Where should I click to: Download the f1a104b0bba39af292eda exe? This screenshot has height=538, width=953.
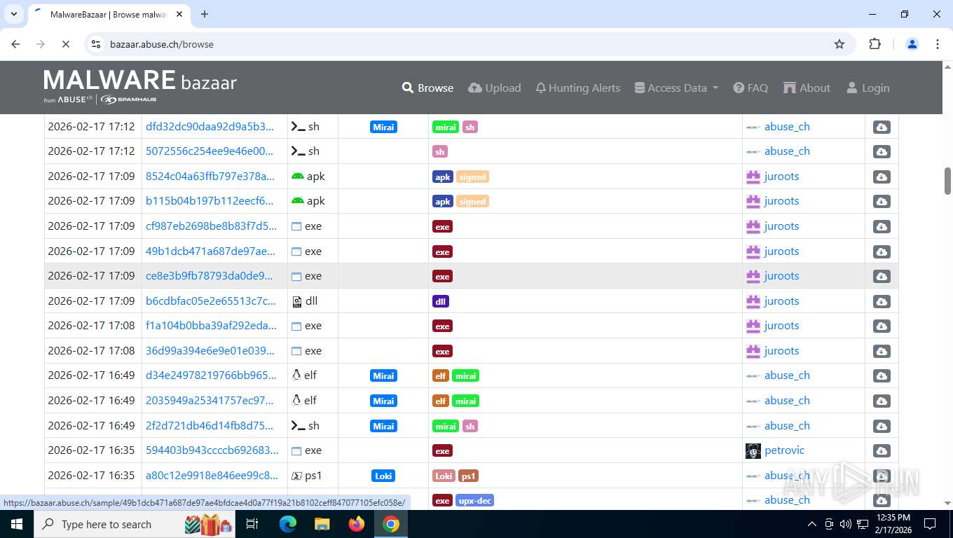(x=882, y=326)
